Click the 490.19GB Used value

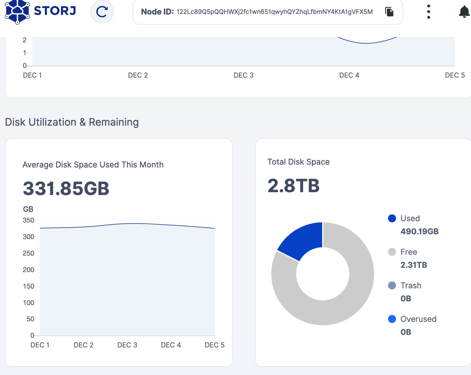[419, 231]
